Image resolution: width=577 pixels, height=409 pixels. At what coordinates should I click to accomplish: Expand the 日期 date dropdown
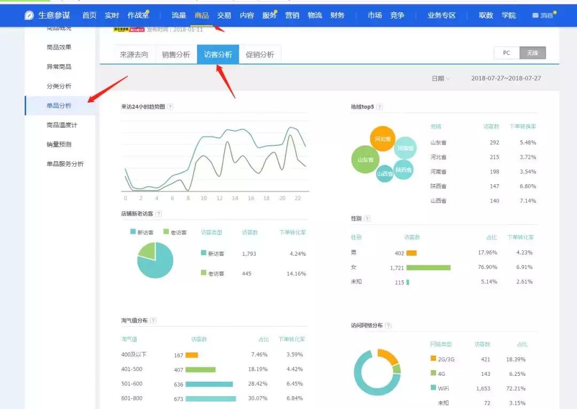point(441,78)
